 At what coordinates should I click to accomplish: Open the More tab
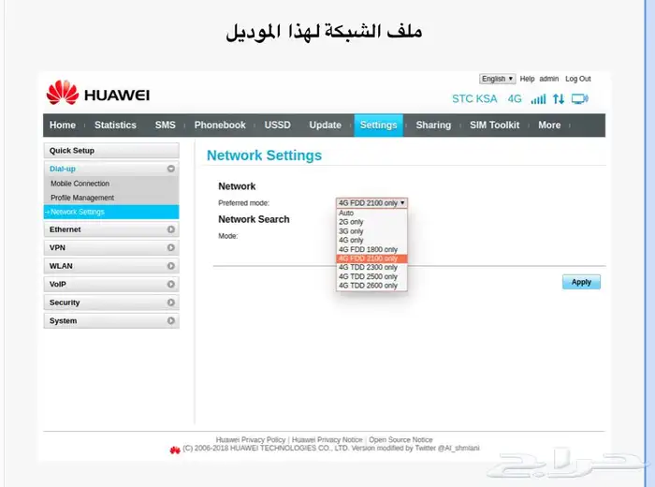click(549, 125)
